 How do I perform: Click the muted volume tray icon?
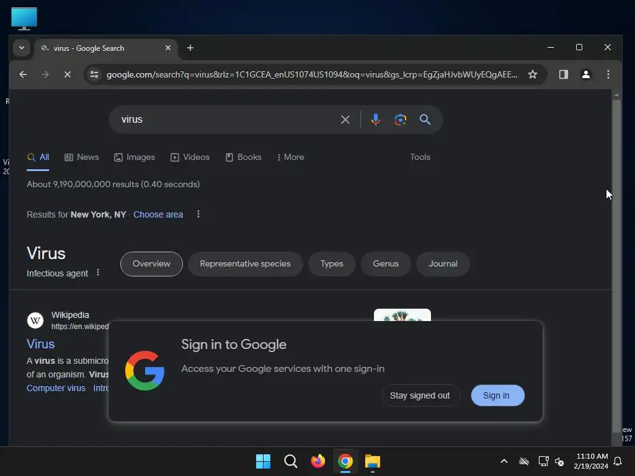559,461
